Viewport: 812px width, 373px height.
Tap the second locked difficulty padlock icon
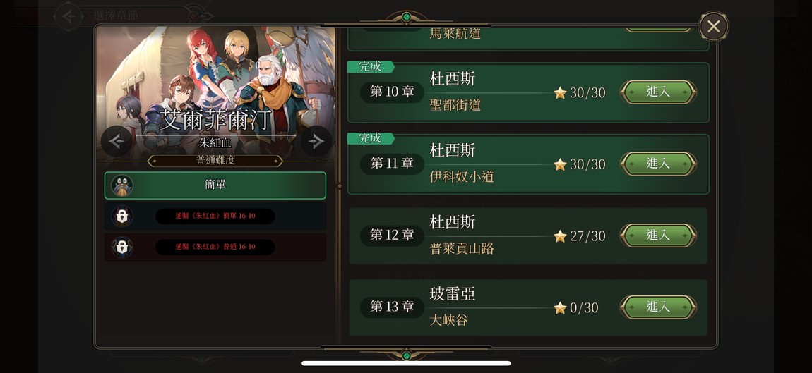point(122,247)
